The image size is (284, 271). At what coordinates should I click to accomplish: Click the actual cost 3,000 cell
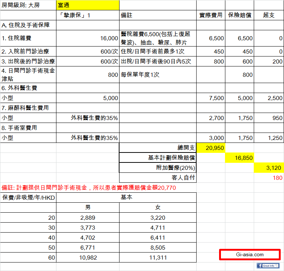coord(211,138)
